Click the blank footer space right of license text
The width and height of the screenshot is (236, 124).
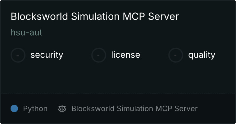216,109
